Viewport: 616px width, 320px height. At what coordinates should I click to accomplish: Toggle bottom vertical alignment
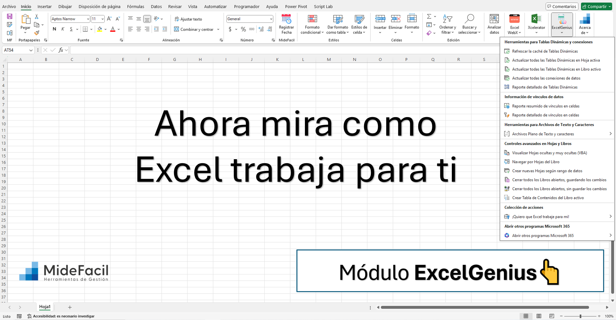(147, 19)
